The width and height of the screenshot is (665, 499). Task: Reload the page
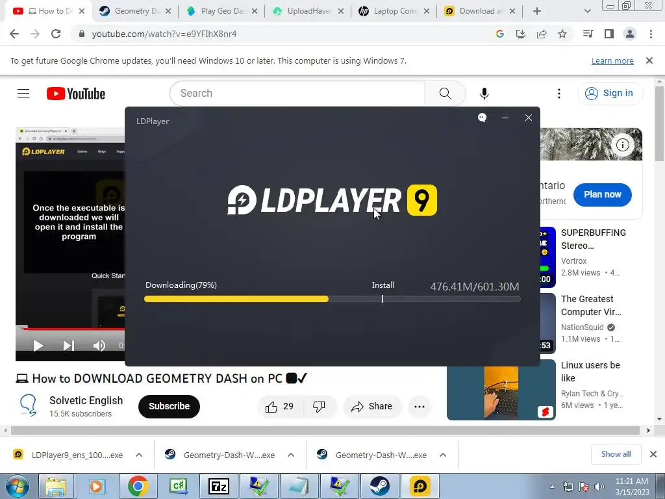tap(56, 34)
